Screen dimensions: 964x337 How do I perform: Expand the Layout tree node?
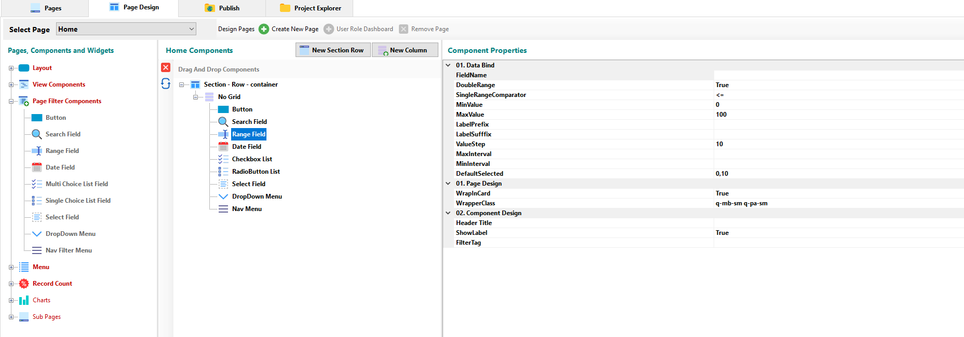tap(11, 68)
